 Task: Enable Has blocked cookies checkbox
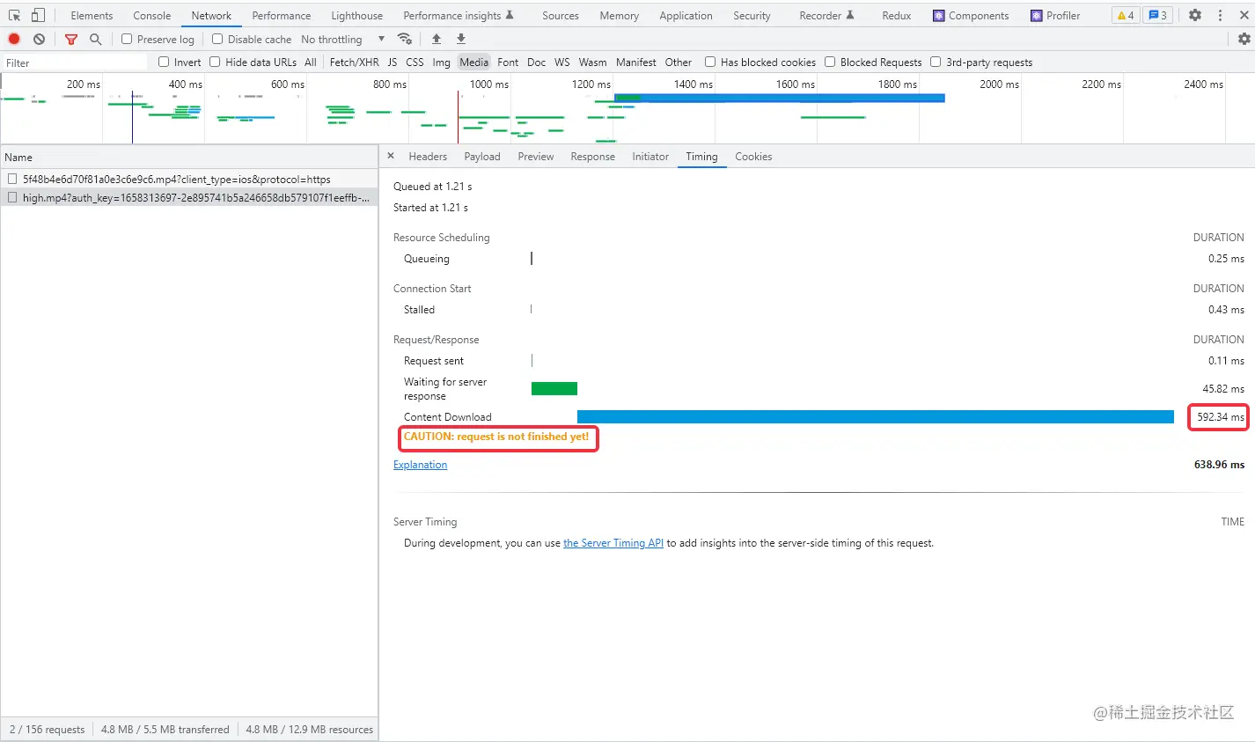[710, 62]
